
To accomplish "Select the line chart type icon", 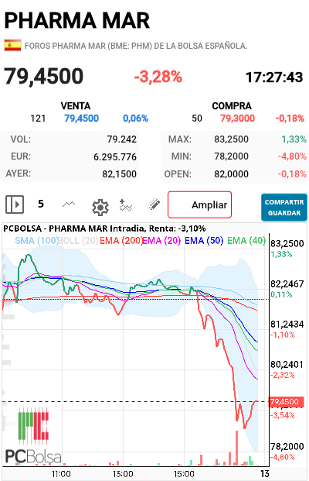I will pyautogui.click(x=69, y=204).
